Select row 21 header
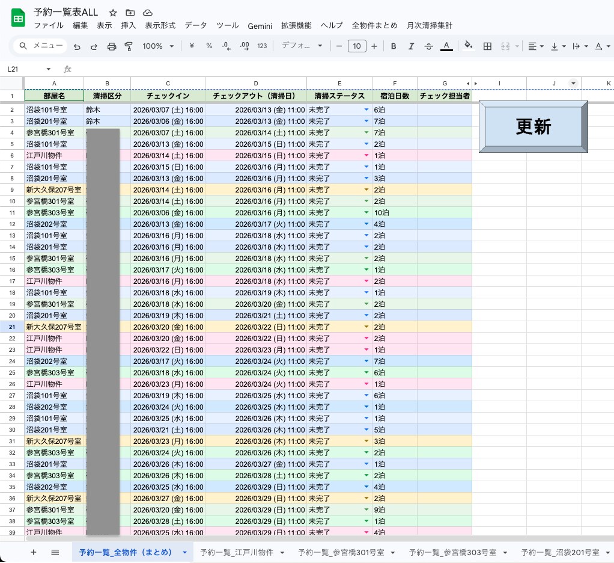Viewport: 614px width, 563px height. [12, 327]
